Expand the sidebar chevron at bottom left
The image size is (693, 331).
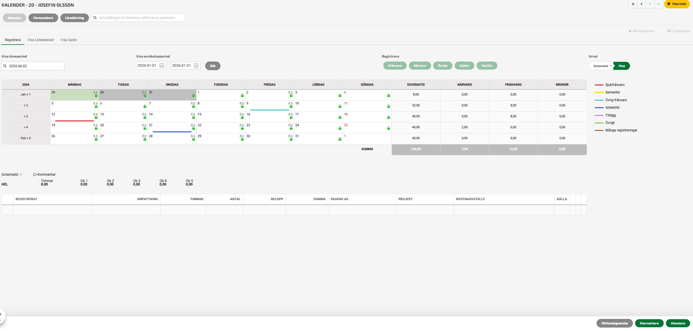[1, 314]
